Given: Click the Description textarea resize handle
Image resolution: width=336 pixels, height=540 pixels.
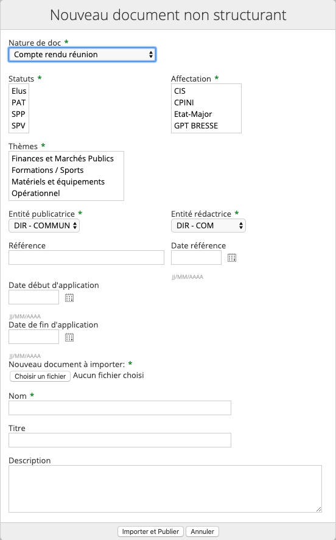Looking at the screenshot, I should click(x=319, y=510).
